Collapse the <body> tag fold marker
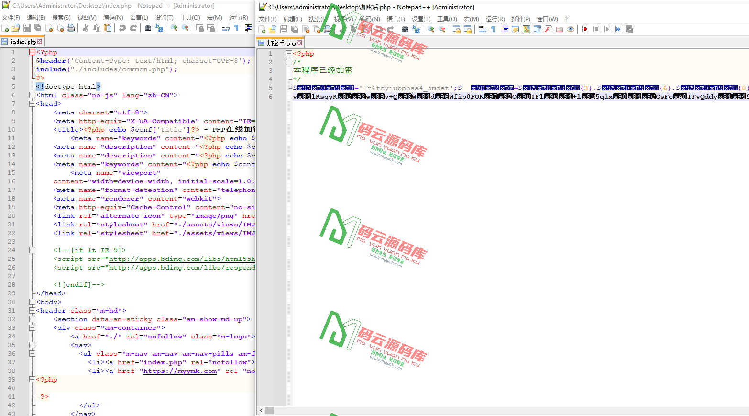 (x=32, y=302)
